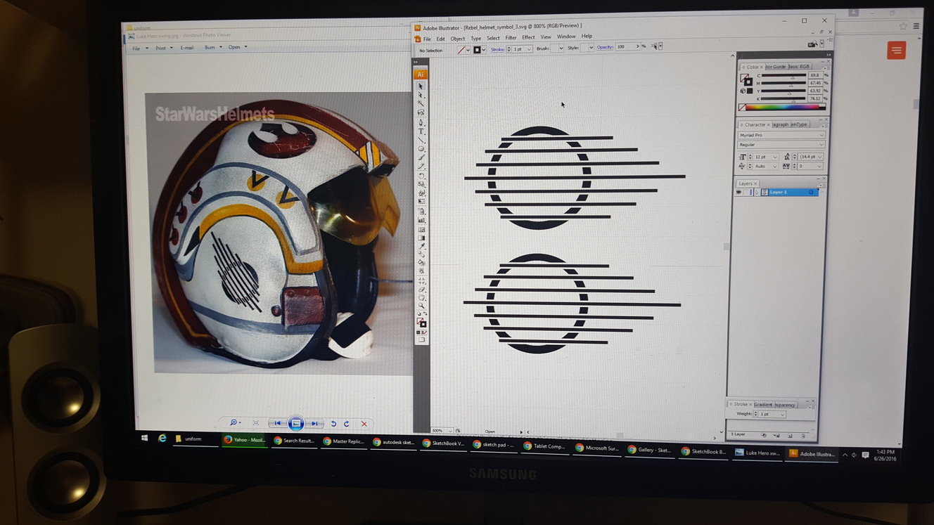Open the magnifier zoom control in Photo Viewer
This screenshot has width=934, height=525.
[235, 423]
